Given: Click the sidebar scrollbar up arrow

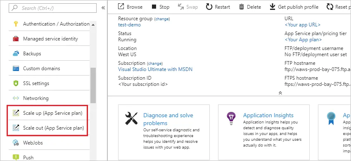Looking at the screenshot, I should tap(93, 25).
